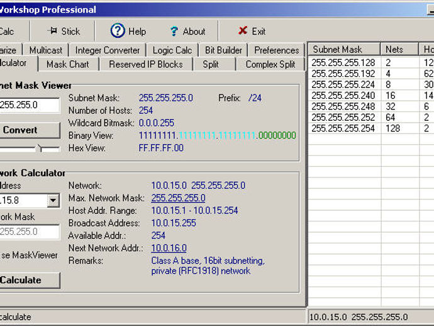Image resolution: width=434 pixels, height=326 pixels.
Task: Select the 255.255.255.128 row
Action: 371,62
